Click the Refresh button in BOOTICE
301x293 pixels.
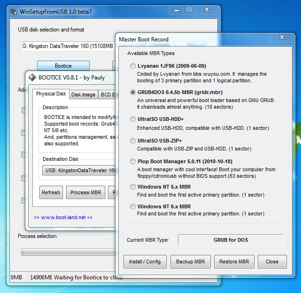coord(51,192)
